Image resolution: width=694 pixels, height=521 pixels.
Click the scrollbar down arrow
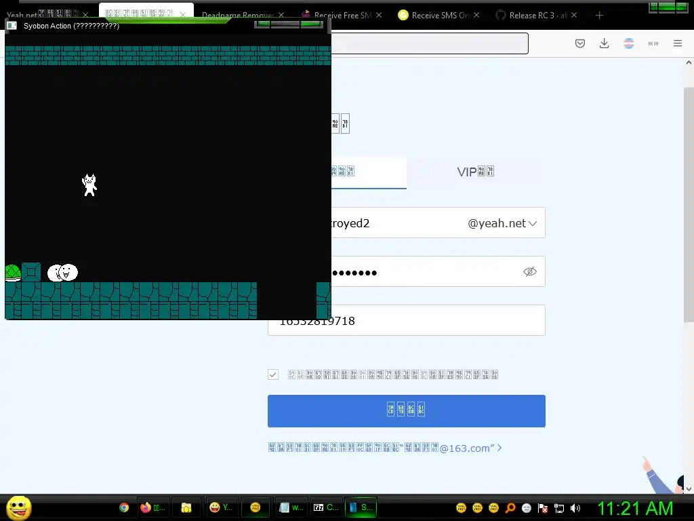click(689, 488)
